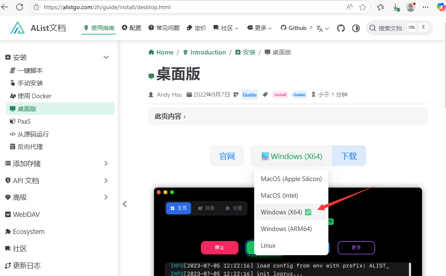Screen dimensions: 446x276
Task: View site information via the lock icon
Action: pos(36,7)
